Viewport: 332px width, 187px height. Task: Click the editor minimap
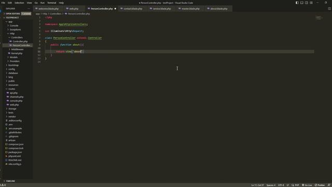coord(319,18)
